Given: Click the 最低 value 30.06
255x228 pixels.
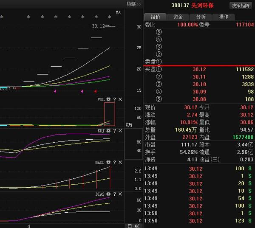Looking at the screenshot, I should click(x=246, y=122).
